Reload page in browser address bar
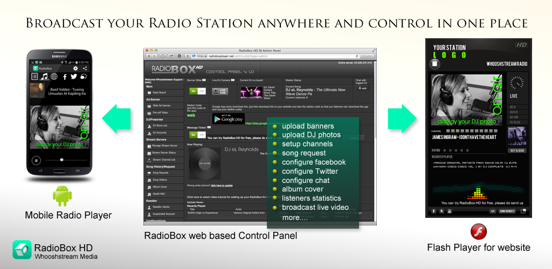Image resolution: width=552 pixels, height=269 pixels. [x=357, y=56]
